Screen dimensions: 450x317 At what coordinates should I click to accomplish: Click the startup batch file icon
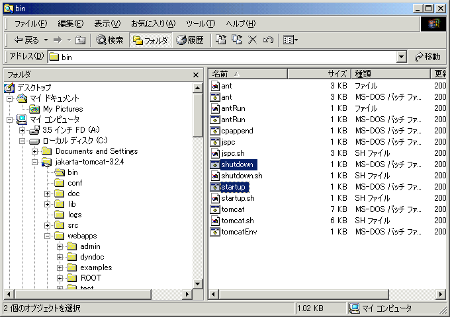click(214, 187)
